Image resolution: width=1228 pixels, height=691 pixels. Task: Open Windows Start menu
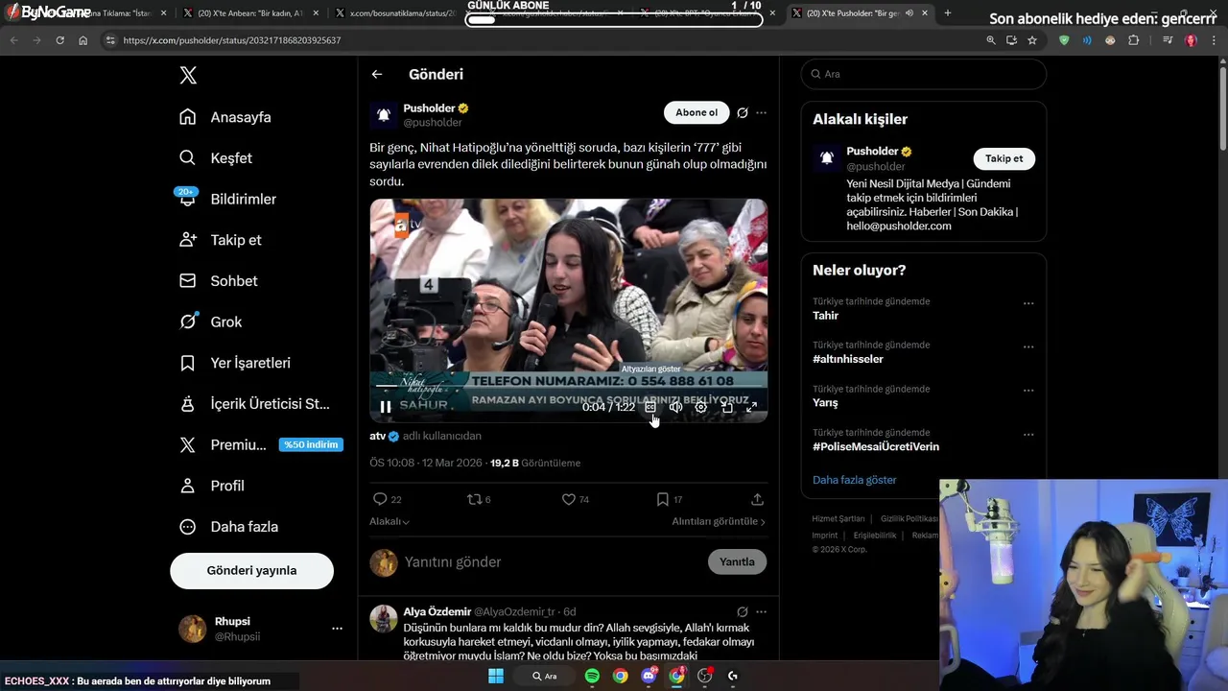[x=496, y=676]
